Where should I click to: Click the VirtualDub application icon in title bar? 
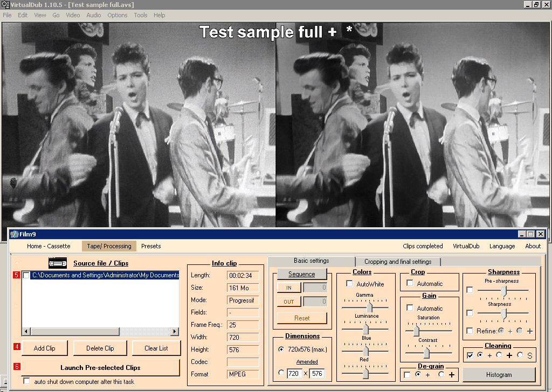pos(5,4)
